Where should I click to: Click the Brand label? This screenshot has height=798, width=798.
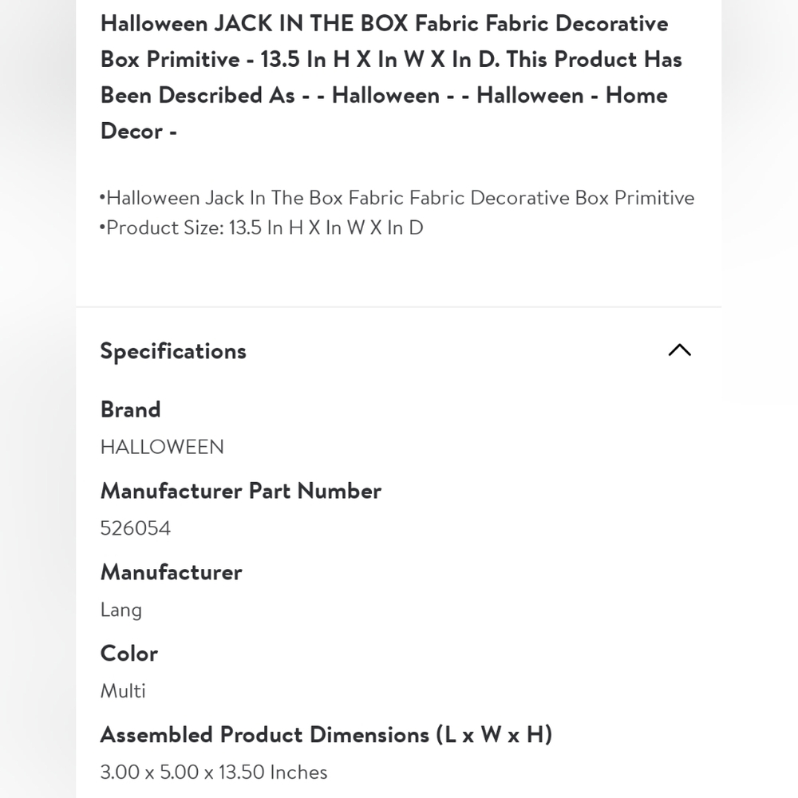pyautogui.click(x=130, y=409)
